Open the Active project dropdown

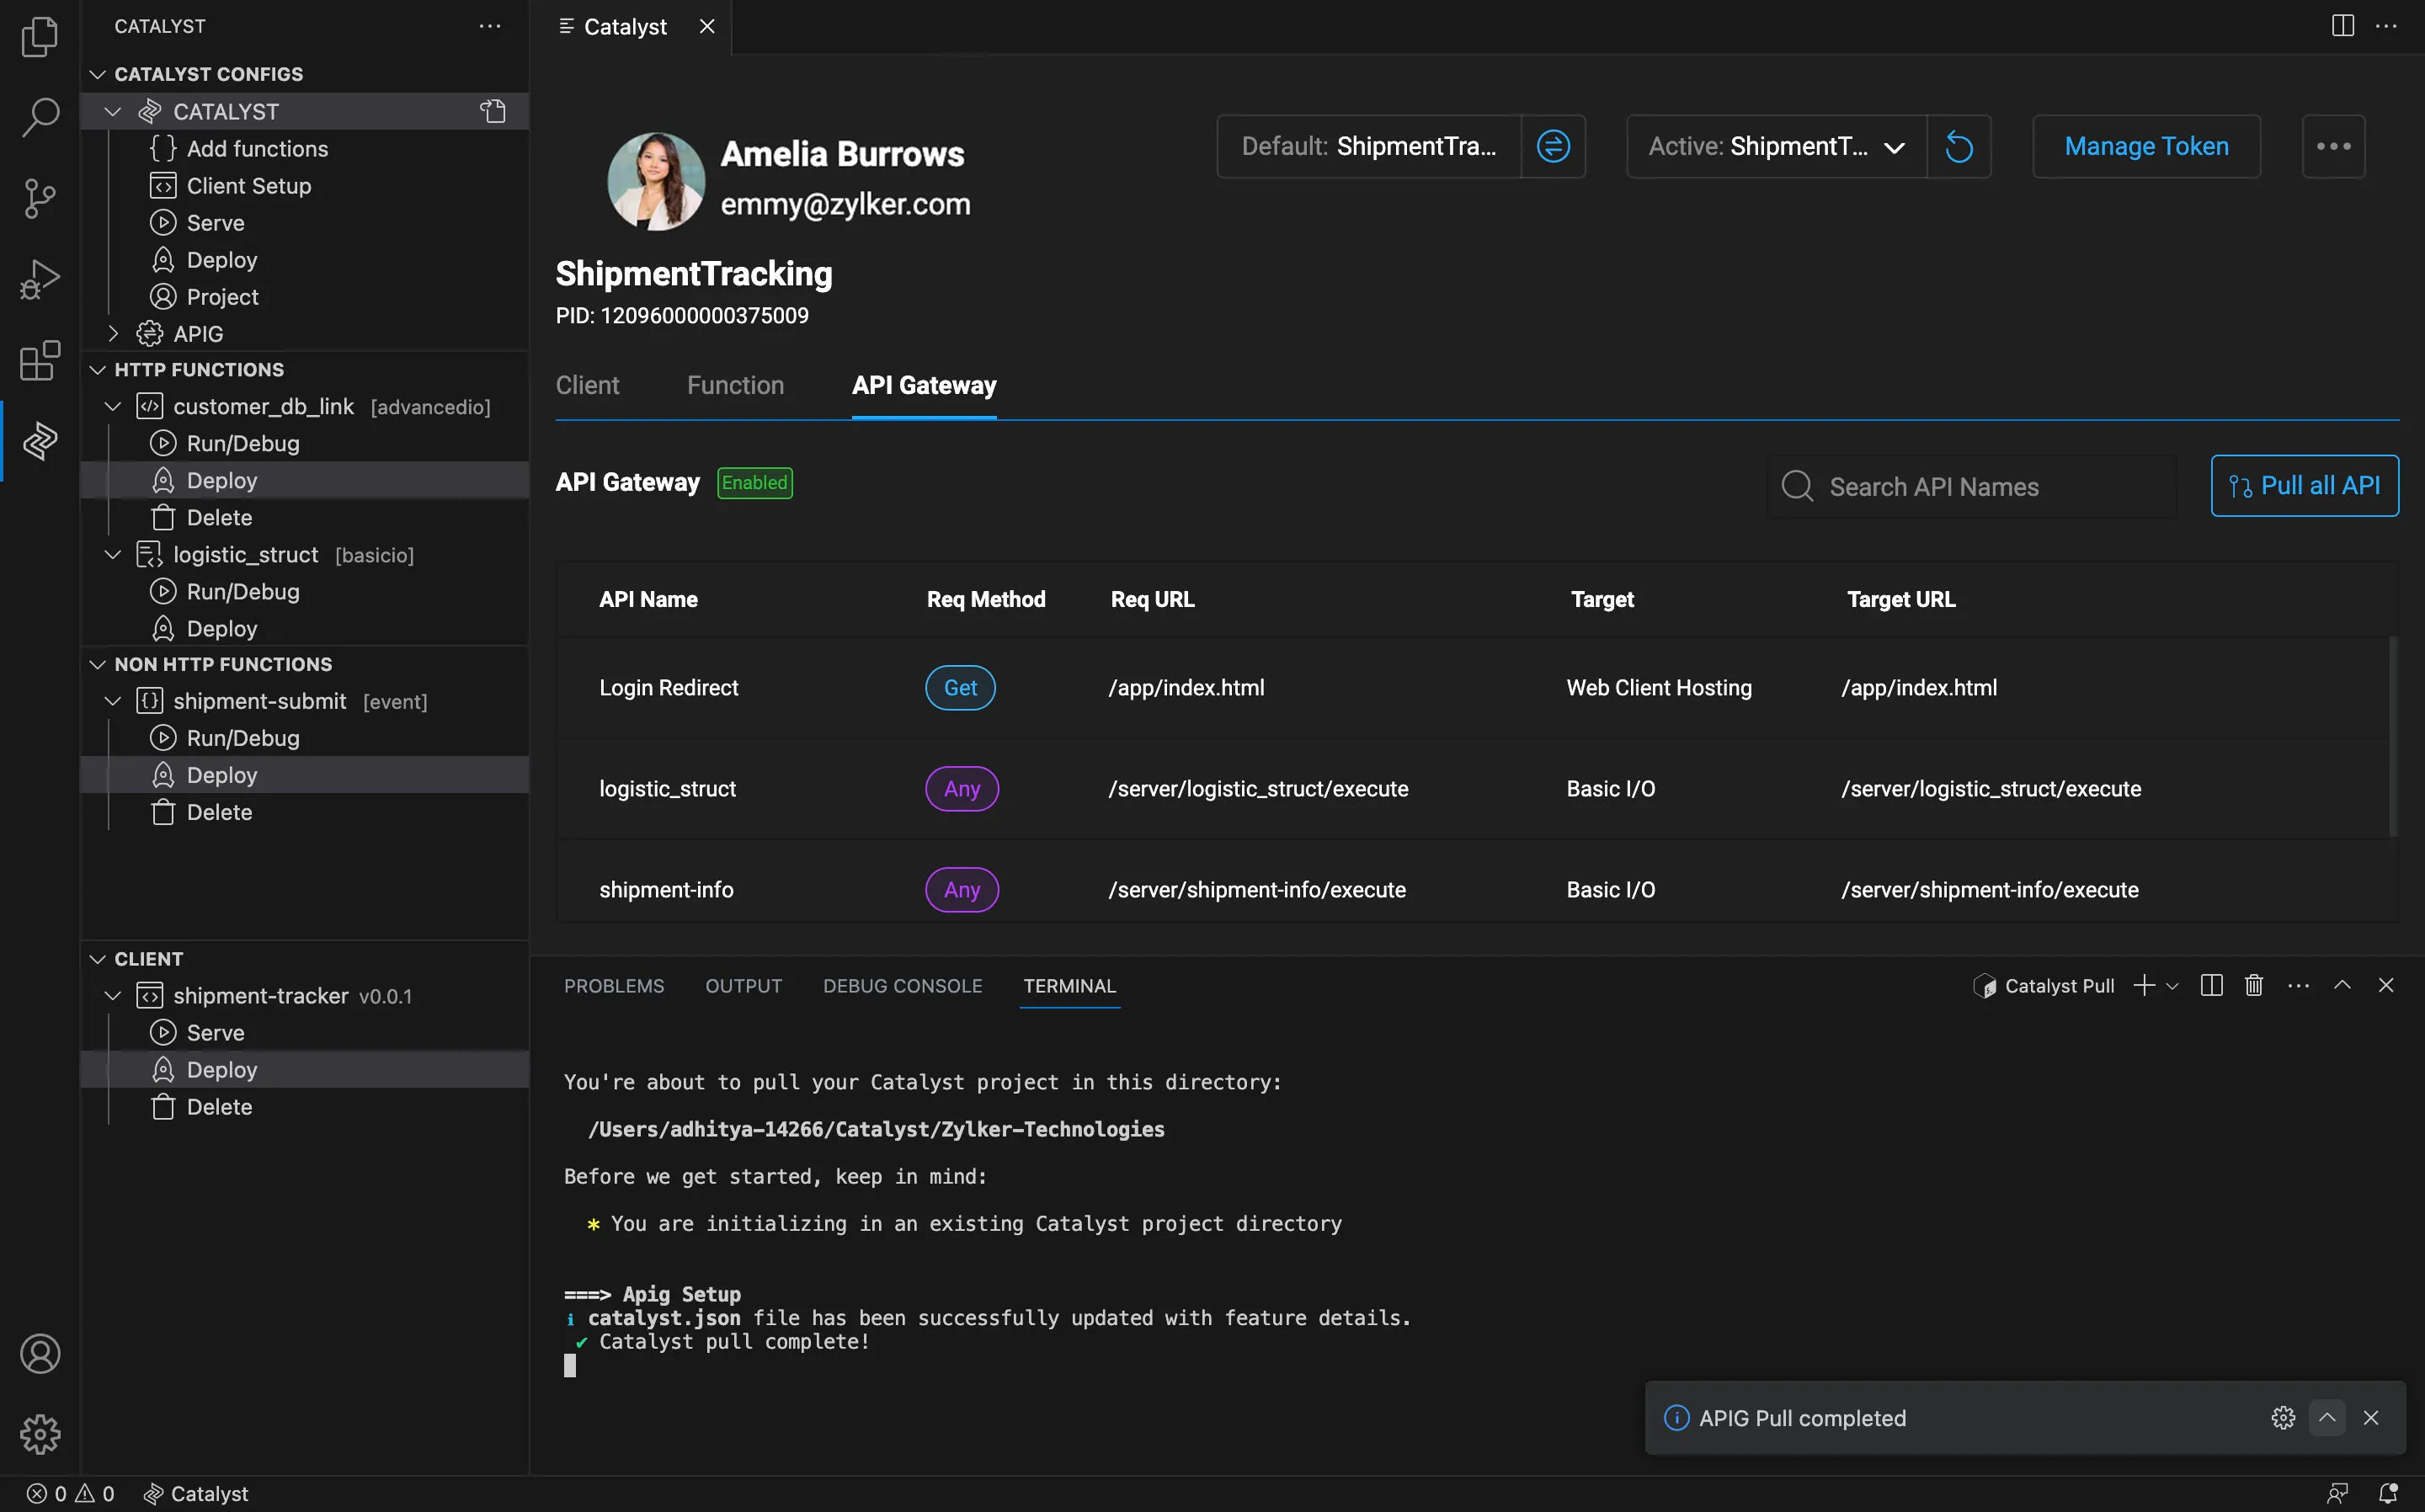tap(1777, 146)
